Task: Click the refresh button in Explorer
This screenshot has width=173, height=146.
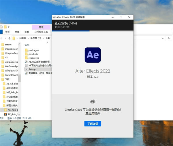Action: pyautogui.click(x=169, y=38)
